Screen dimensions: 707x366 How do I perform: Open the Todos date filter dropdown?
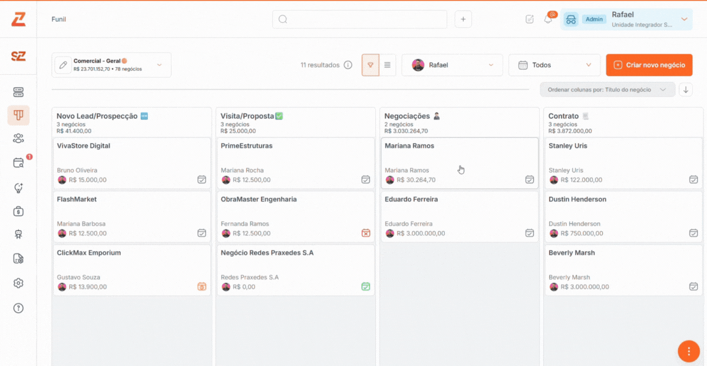pos(554,65)
